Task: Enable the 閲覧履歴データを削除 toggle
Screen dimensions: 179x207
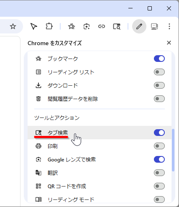Action: [x=159, y=99]
